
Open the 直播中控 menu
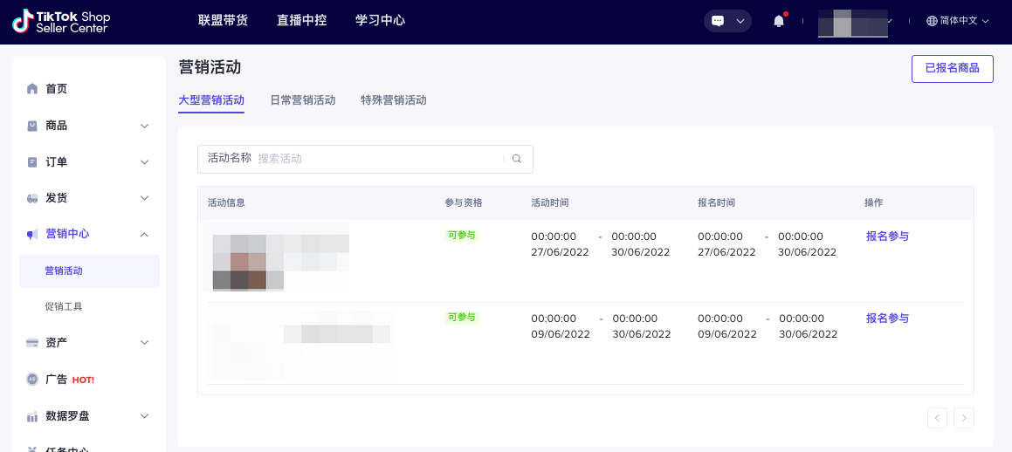pyautogui.click(x=301, y=20)
